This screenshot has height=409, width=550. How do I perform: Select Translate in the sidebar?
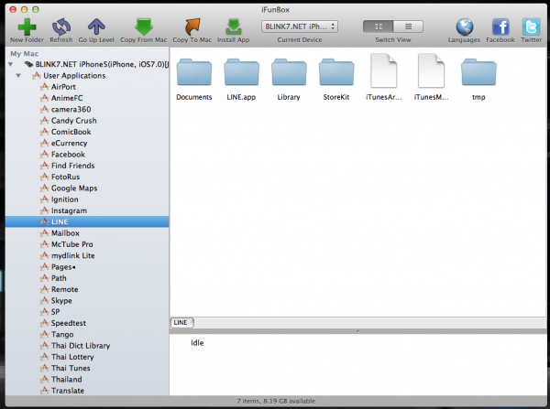[x=87, y=391]
